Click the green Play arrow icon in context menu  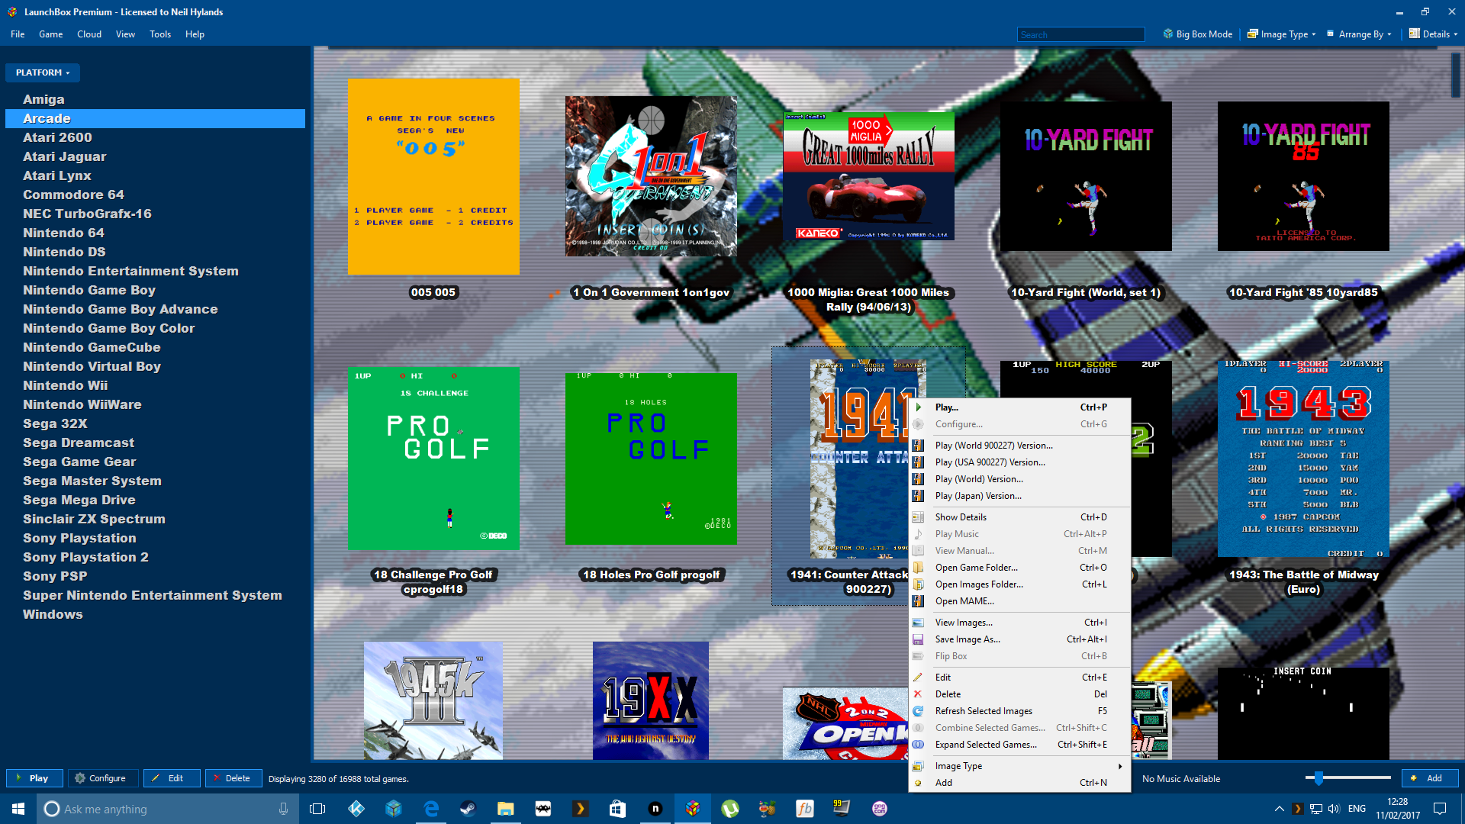[919, 407]
